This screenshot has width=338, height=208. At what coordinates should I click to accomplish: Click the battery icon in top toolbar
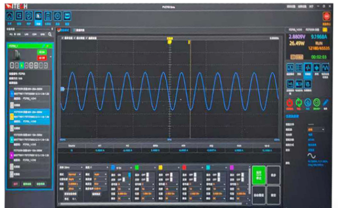pos(48,16)
